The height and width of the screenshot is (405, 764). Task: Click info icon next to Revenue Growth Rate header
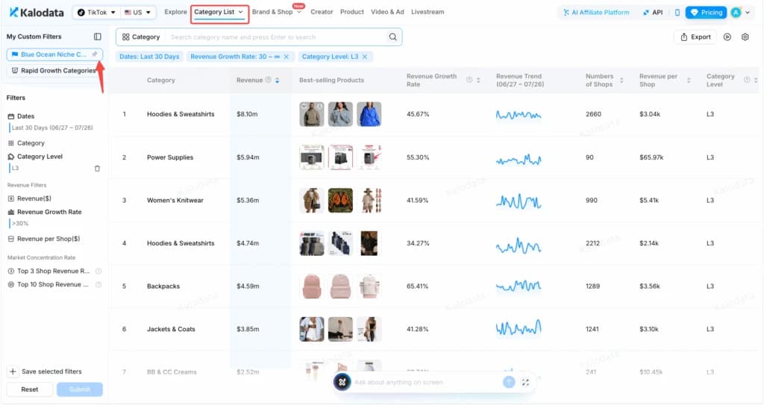[469, 80]
